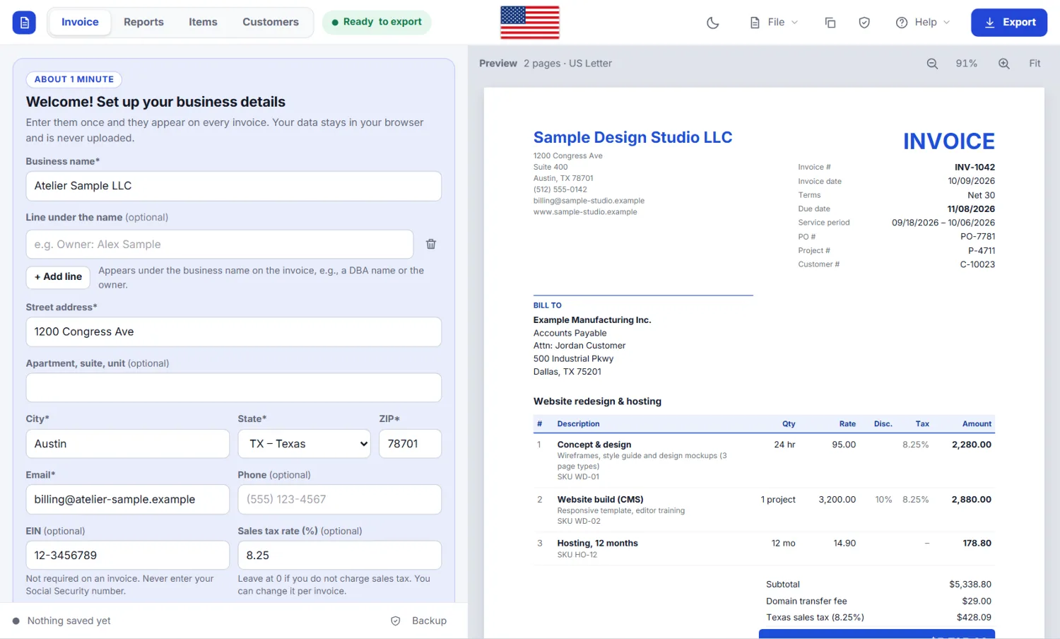Click the City field containing Austin
Viewport: 1060px width, 639px height.
point(128,444)
